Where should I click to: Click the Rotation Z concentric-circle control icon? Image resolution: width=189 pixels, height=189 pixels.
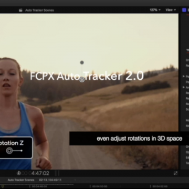pos(9,151)
